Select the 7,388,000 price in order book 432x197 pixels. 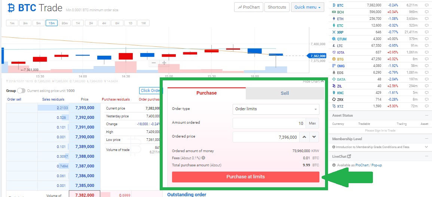point(85,156)
